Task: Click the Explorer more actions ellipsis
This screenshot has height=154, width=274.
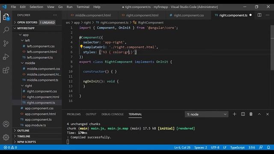Action: coord(55,15)
